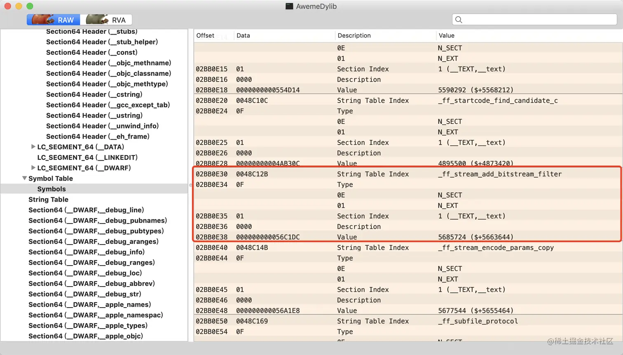Click value cell 5685724 ($+5663644)
Image resolution: width=623 pixels, height=355 pixels.
475,237
